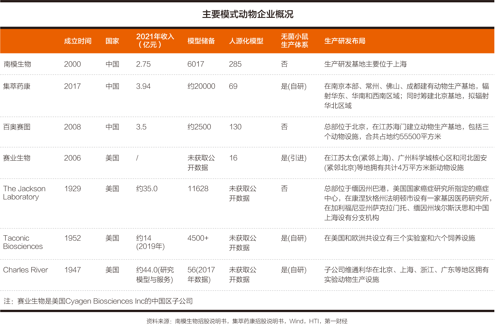Click 是(自研) in Taconic Biosciences row
Image resolution: width=496 pixels, height=332 pixels.
[293, 238]
